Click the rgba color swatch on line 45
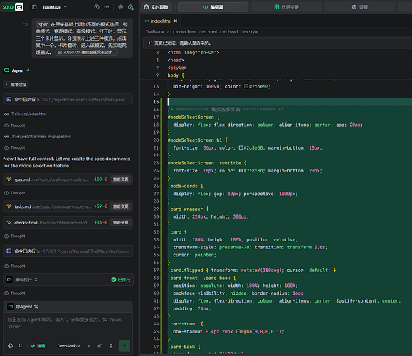412x356 pixels. click(238, 331)
